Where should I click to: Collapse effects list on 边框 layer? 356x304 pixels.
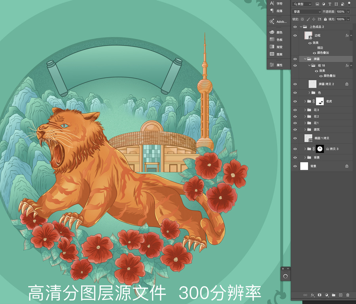351,36
